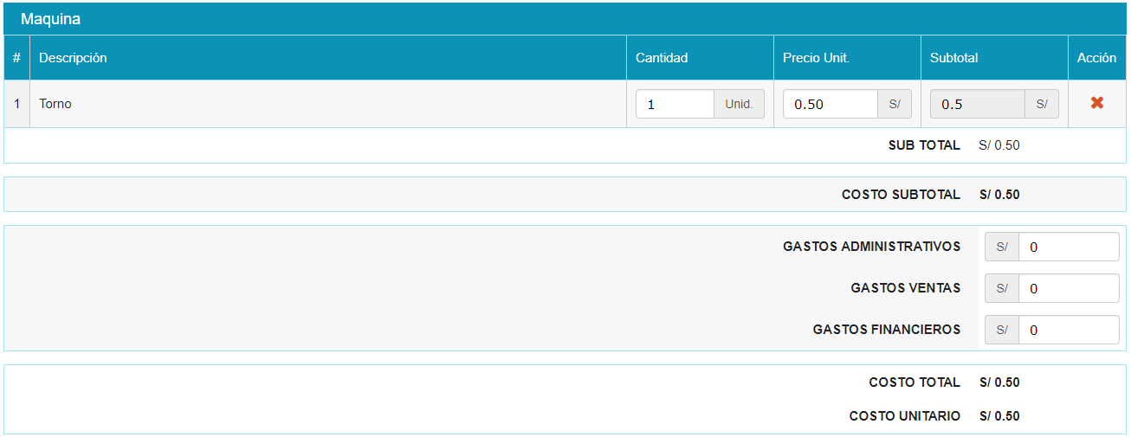Click the S/ prefix of Gastos Financieros

[x=1002, y=330]
